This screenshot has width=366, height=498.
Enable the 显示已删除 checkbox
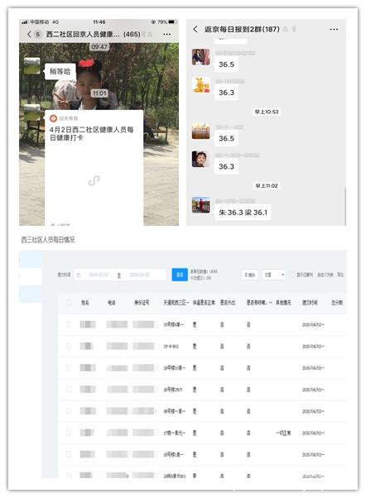tap(292, 275)
